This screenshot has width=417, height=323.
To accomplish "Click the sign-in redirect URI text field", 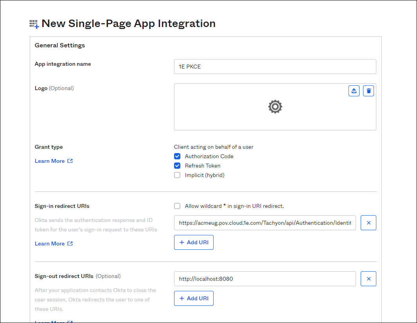I will [x=265, y=223].
